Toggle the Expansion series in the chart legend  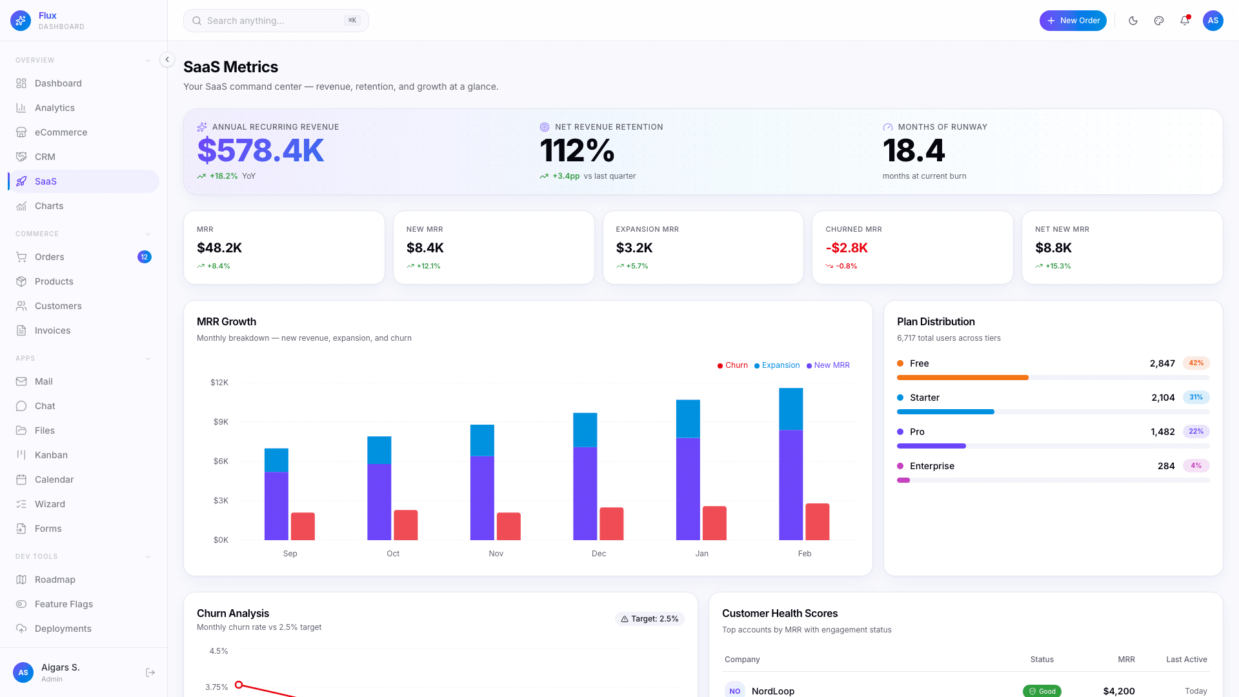tap(776, 365)
